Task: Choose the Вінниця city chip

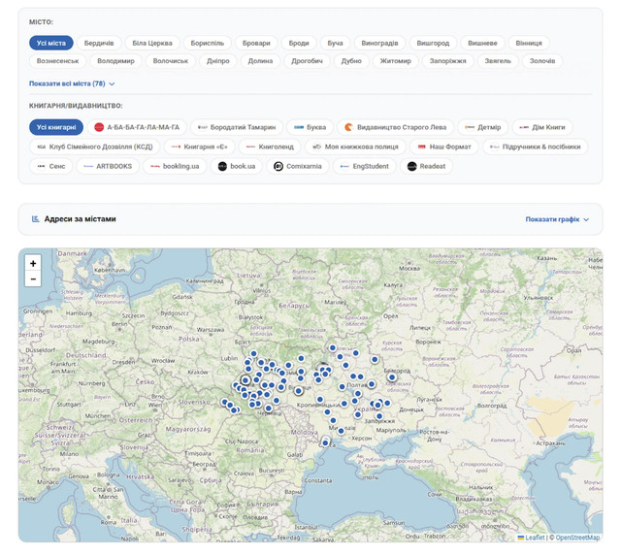Action: (529, 43)
